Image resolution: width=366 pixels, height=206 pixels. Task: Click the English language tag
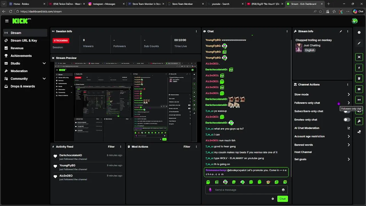[309, 50]
